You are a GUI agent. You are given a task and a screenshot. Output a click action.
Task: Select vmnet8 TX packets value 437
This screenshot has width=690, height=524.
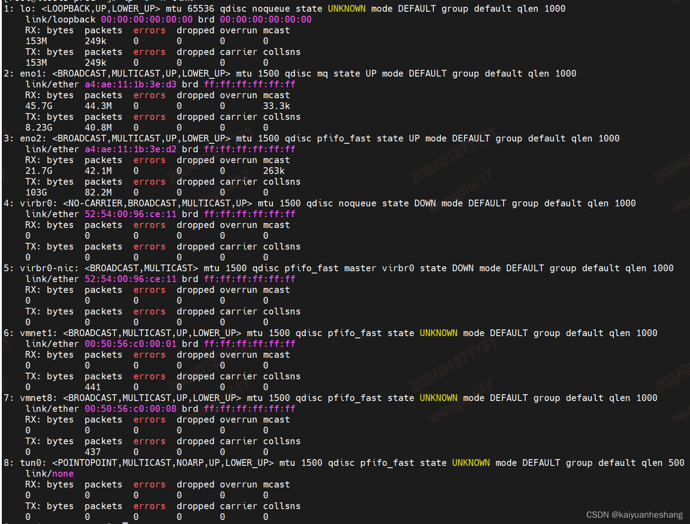[x=93, y=452]
